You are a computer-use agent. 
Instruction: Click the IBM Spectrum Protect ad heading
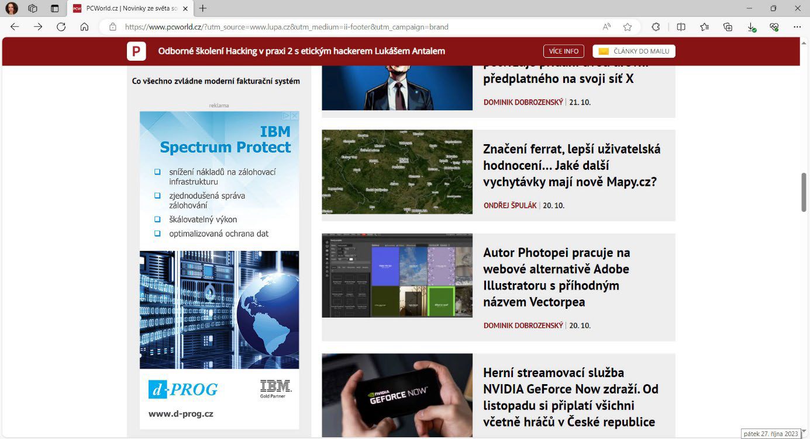225,139
